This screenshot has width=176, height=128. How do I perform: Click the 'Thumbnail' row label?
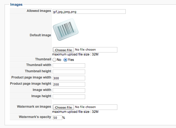[43, 59]
